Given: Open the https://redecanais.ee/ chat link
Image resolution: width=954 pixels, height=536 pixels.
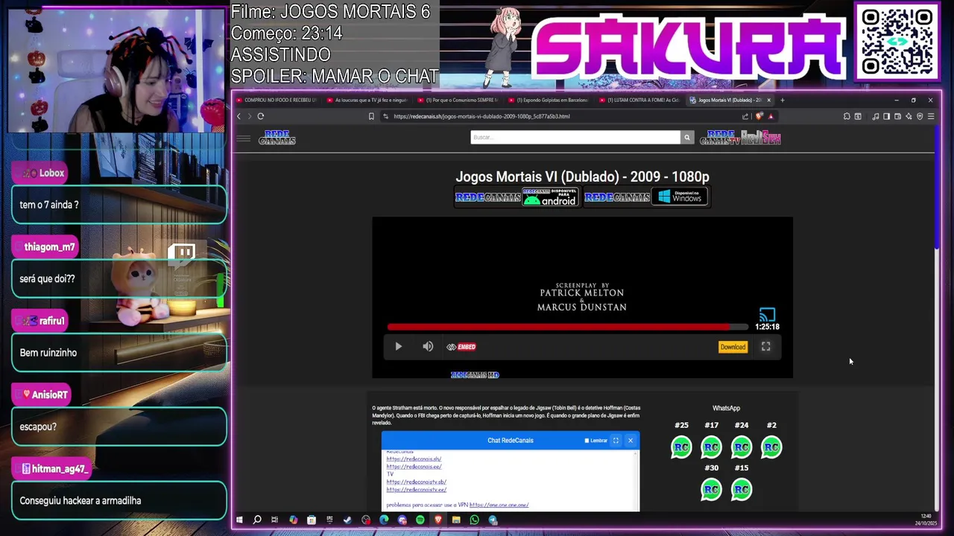Looking at the screenshot, I should coord(414,467).
